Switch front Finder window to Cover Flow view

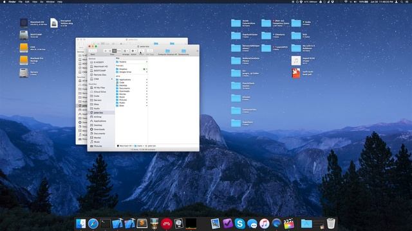point(118,51)
